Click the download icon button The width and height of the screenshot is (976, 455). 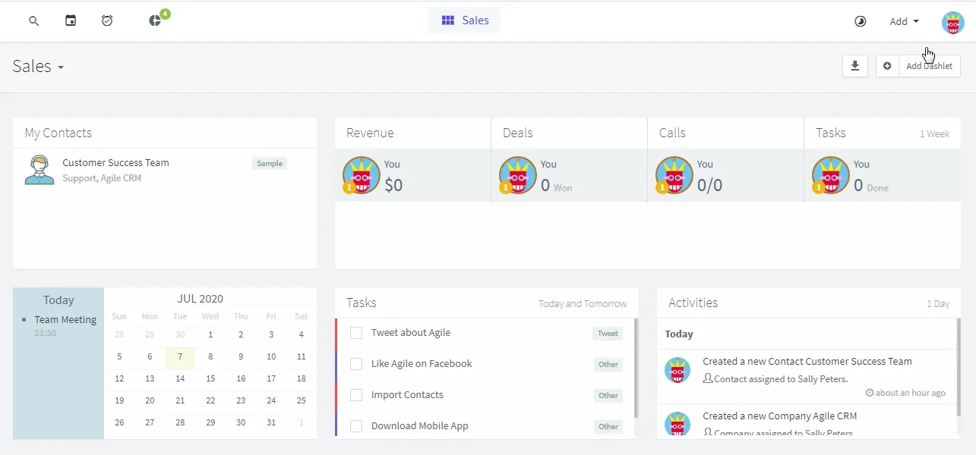click(854, 66)
